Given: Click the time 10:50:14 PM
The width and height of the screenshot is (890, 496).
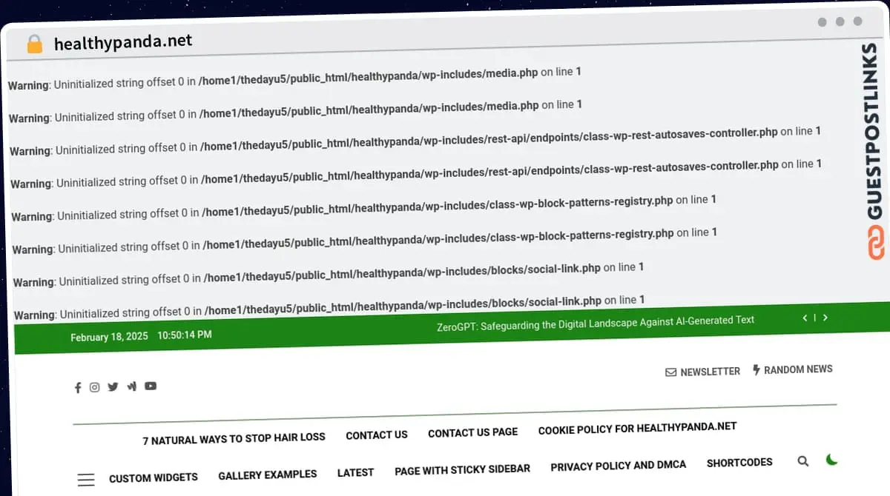Looking at the screenshot, I should tap(185, 335).
